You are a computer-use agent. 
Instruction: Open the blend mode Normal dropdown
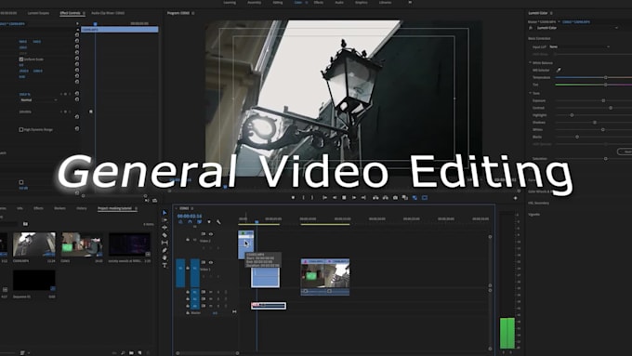pyautogui.click(x=39, y=100)
